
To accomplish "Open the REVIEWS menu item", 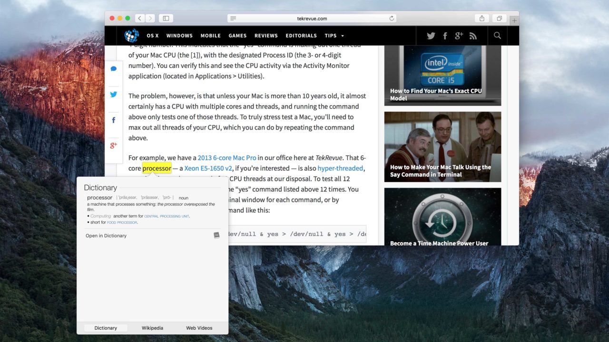I will click(266, 36).
